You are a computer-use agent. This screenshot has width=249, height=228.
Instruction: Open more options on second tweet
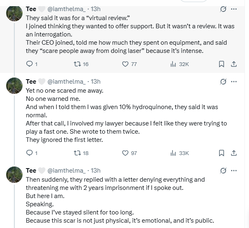coord(234,82)
